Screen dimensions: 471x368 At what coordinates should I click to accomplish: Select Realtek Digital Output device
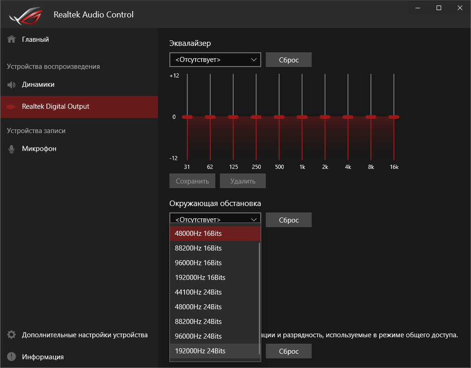click(79, 107)
